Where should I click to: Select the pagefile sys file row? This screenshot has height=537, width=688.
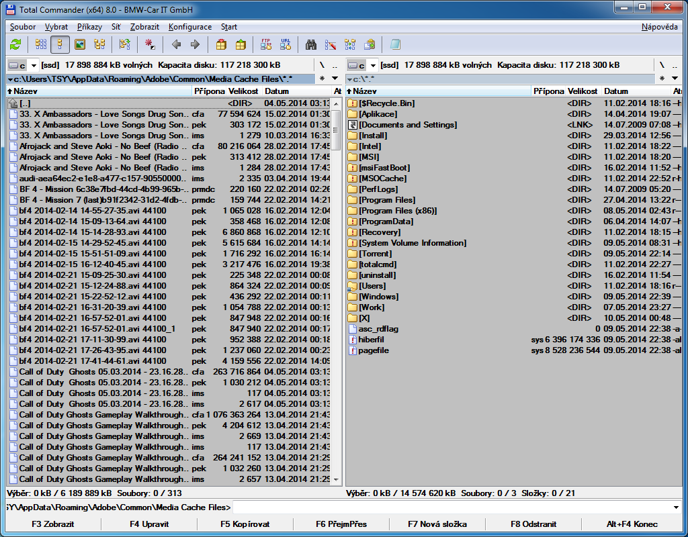coord(514,350)
